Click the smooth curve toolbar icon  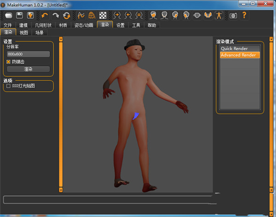(81, 15)
